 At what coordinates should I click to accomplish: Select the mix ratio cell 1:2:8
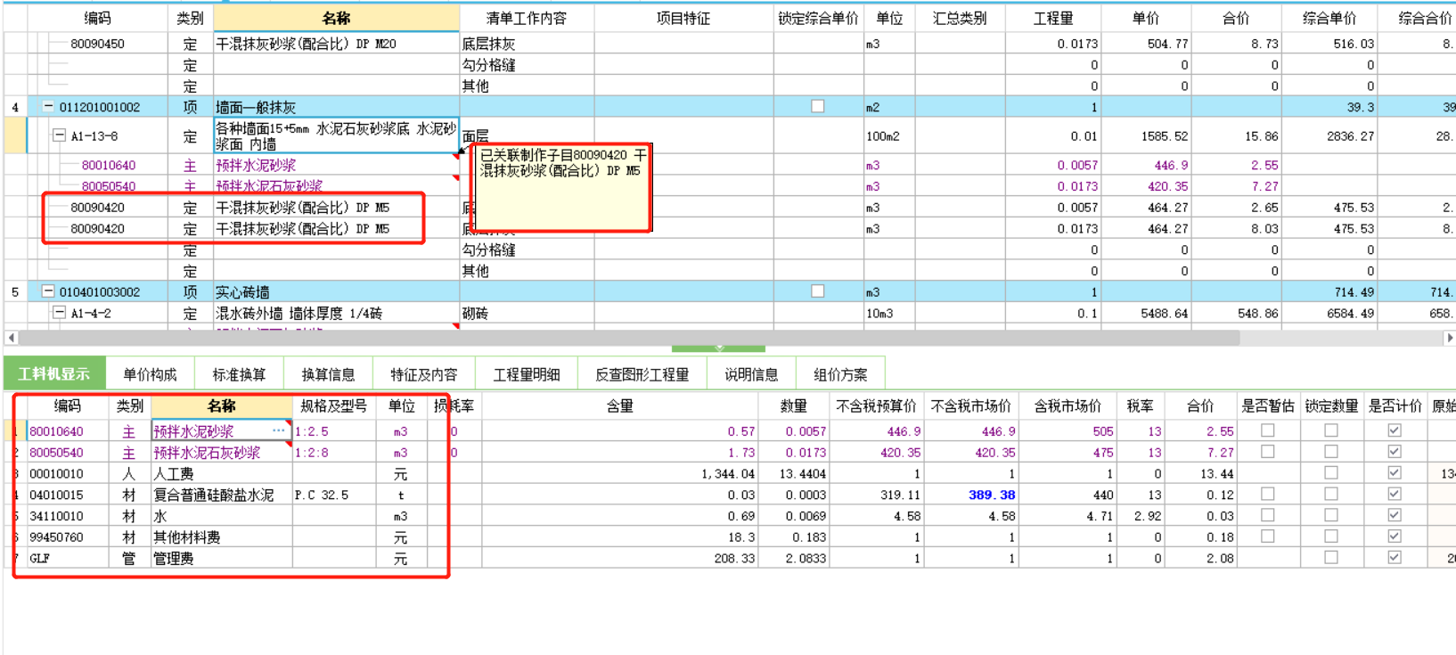click(x=334, y=453)
